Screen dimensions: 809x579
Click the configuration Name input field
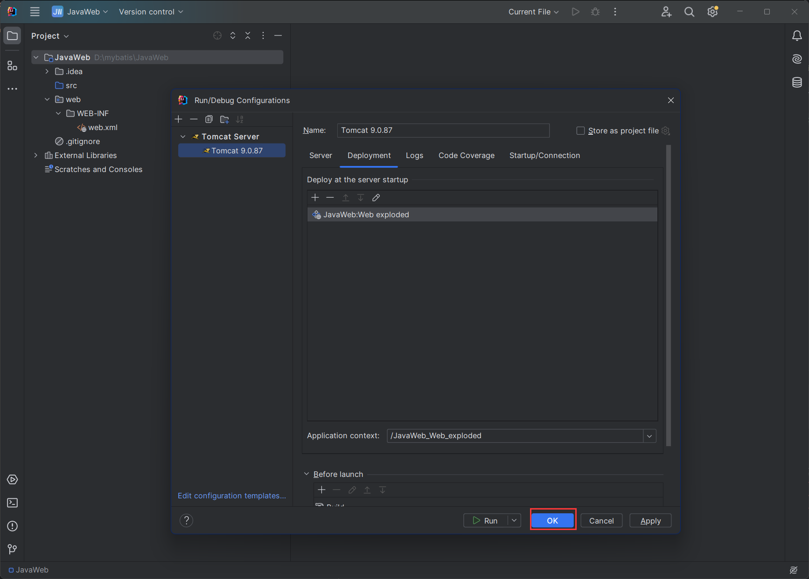[443, 131]
